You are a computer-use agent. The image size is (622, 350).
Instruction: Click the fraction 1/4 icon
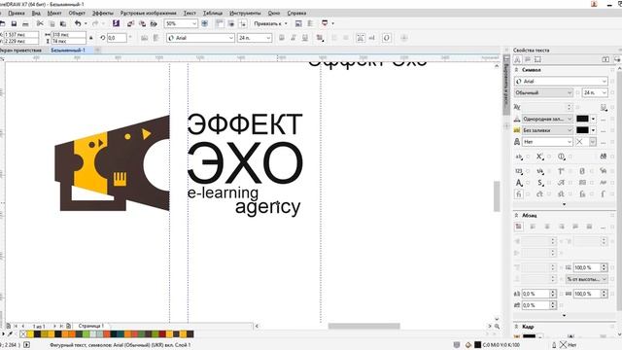tap(539, 171)
